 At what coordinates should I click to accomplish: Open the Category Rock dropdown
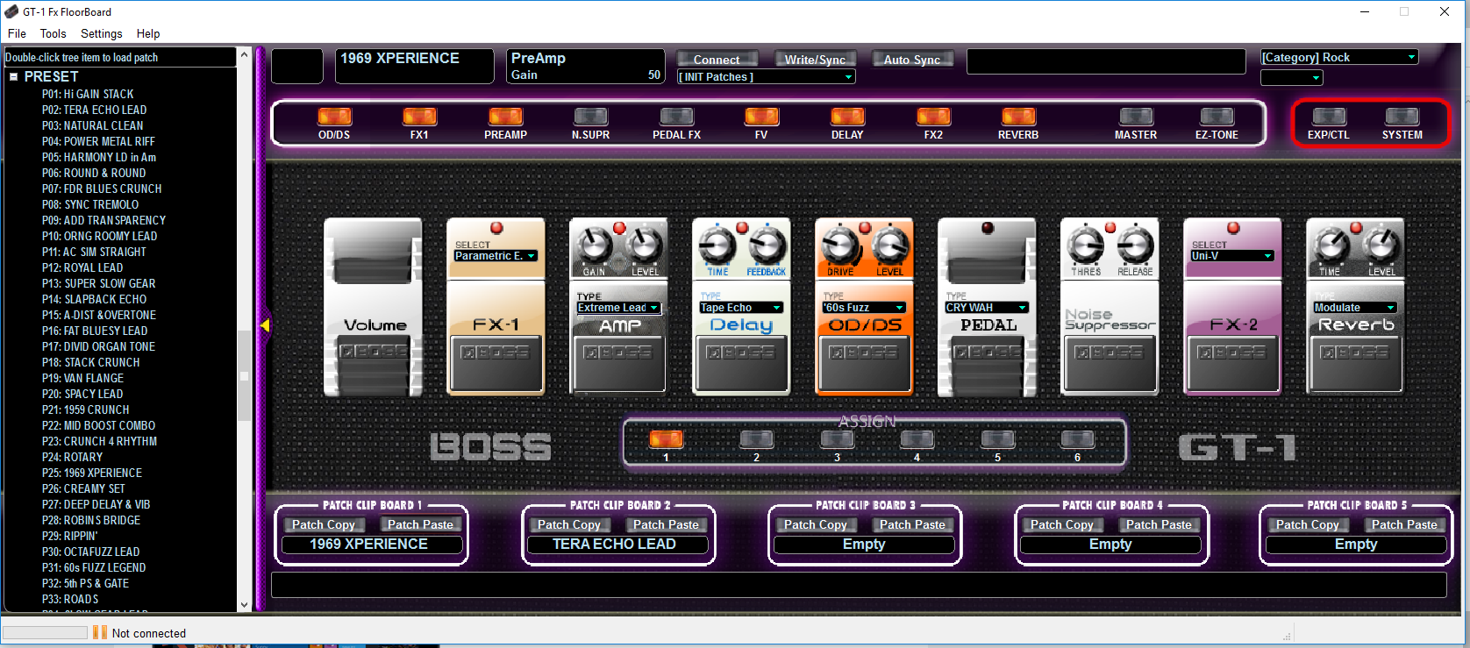[x=1339, y=57]
